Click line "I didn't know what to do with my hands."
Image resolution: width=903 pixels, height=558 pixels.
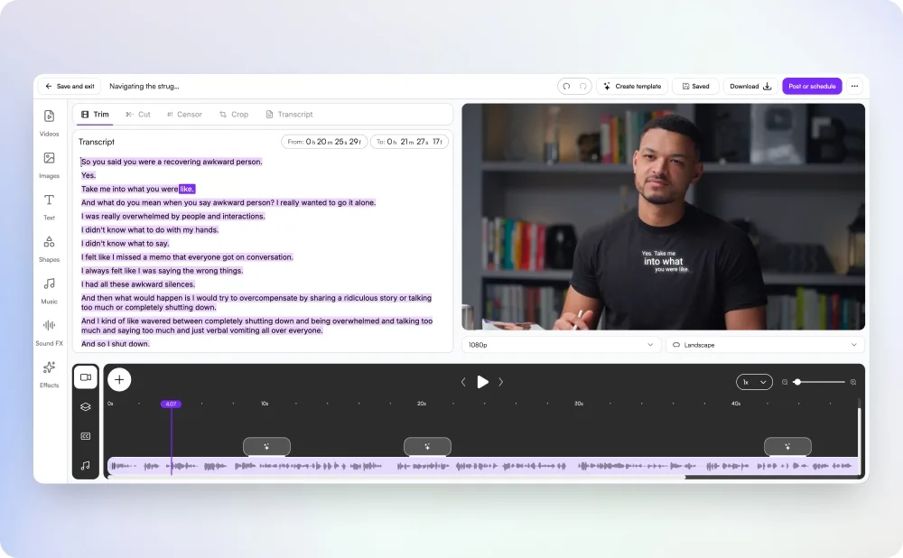pyautogui.click(x=150, y=229)
